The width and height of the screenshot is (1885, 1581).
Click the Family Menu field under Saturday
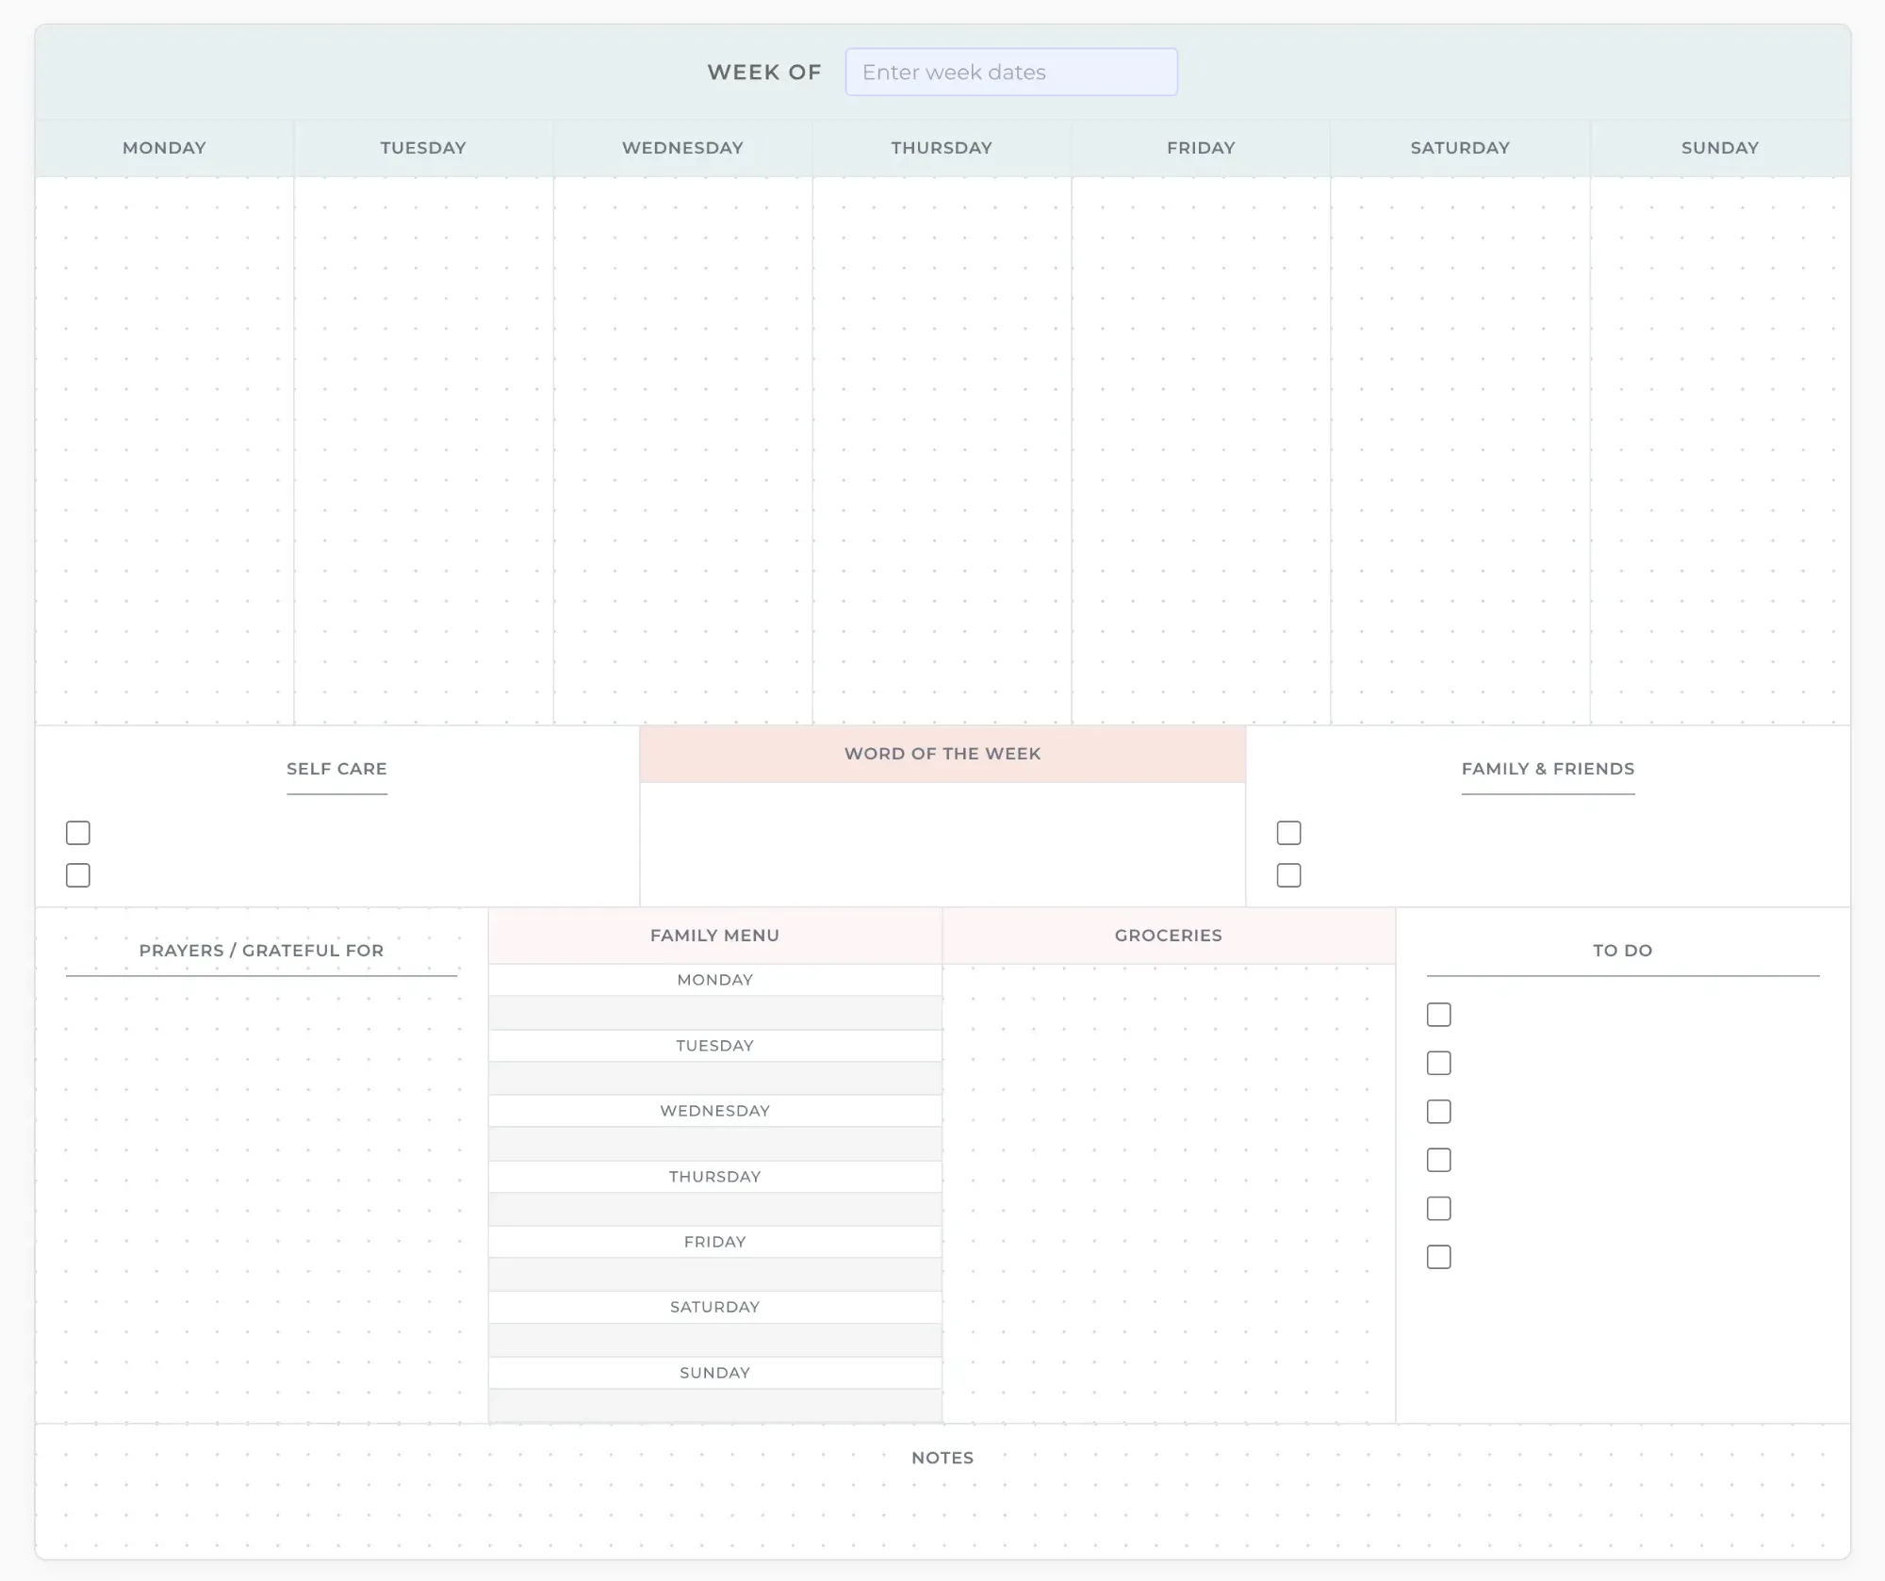(x=714, y=1340)
